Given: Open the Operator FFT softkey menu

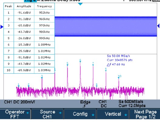Looking at the screenshot, I should tap(15, 114).
